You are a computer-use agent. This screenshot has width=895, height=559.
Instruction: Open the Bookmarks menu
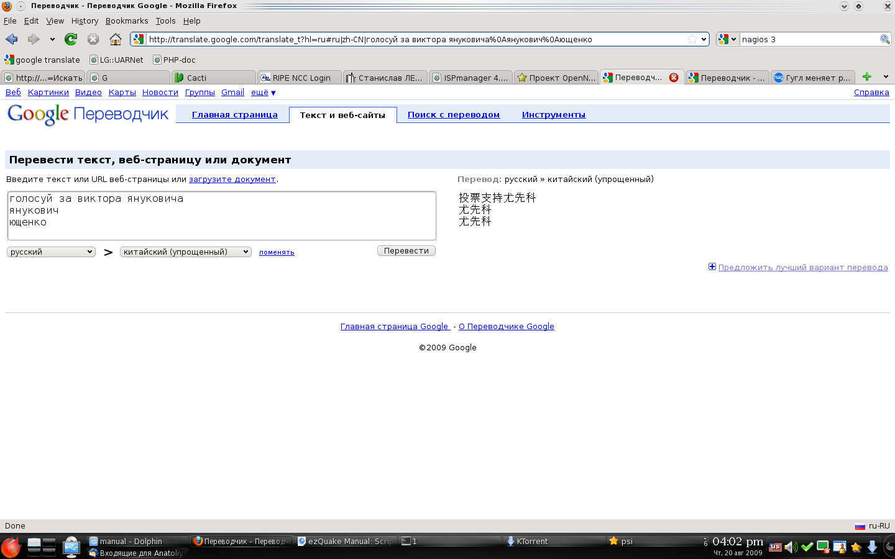127,20
